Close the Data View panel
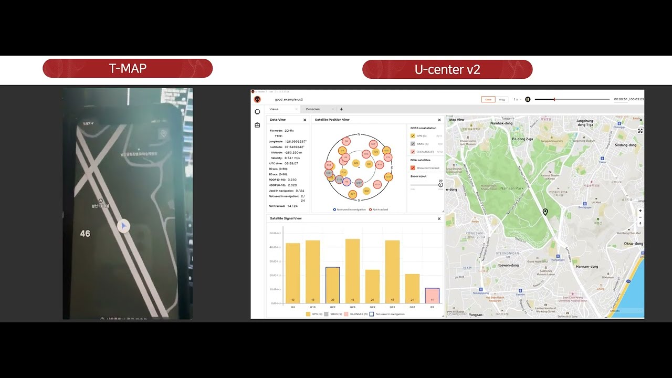 [x=304, y=120]
